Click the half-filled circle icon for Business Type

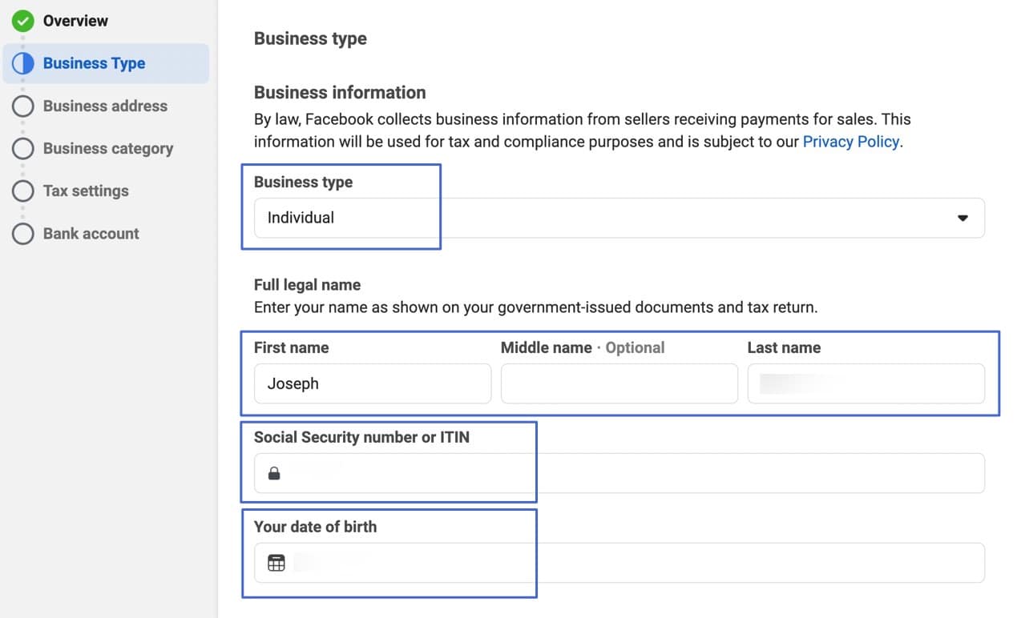[x=23, y=63]
